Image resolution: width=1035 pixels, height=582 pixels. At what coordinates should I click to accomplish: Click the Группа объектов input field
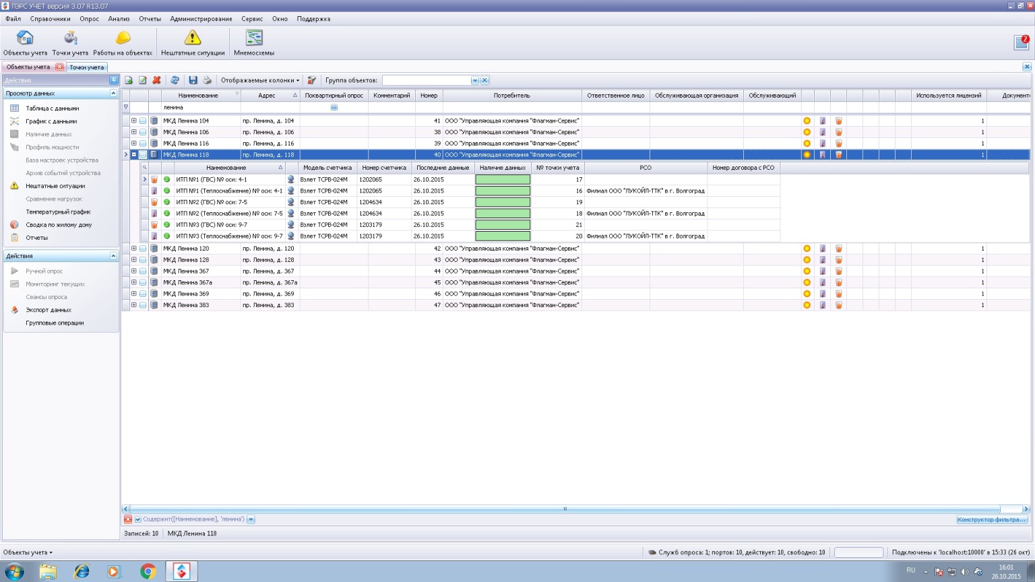pyautogui.click(x=427, y=80)
